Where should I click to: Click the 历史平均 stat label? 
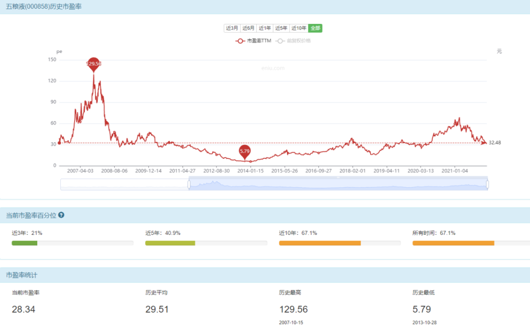tap(157, 293)
